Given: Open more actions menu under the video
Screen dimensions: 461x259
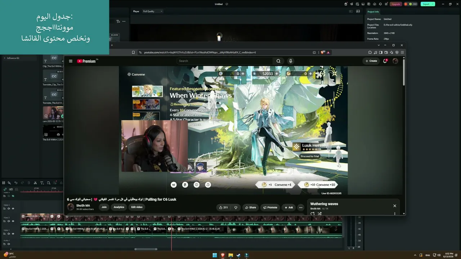Looking at the screenshot, I should (301, 207).
